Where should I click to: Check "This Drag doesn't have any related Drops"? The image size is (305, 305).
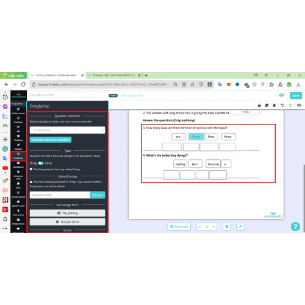point(31,169)
